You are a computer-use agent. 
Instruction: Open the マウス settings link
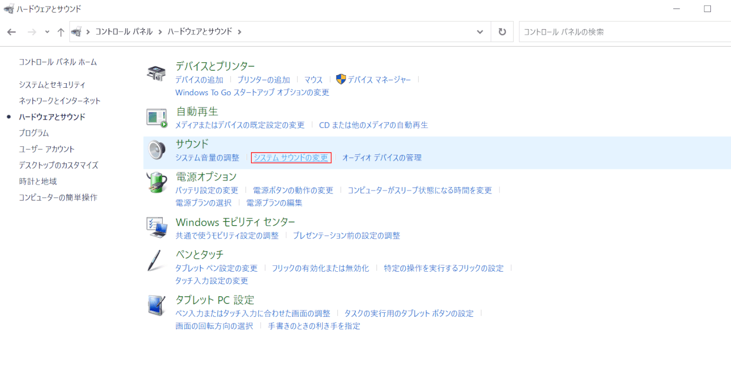[313, 80]
